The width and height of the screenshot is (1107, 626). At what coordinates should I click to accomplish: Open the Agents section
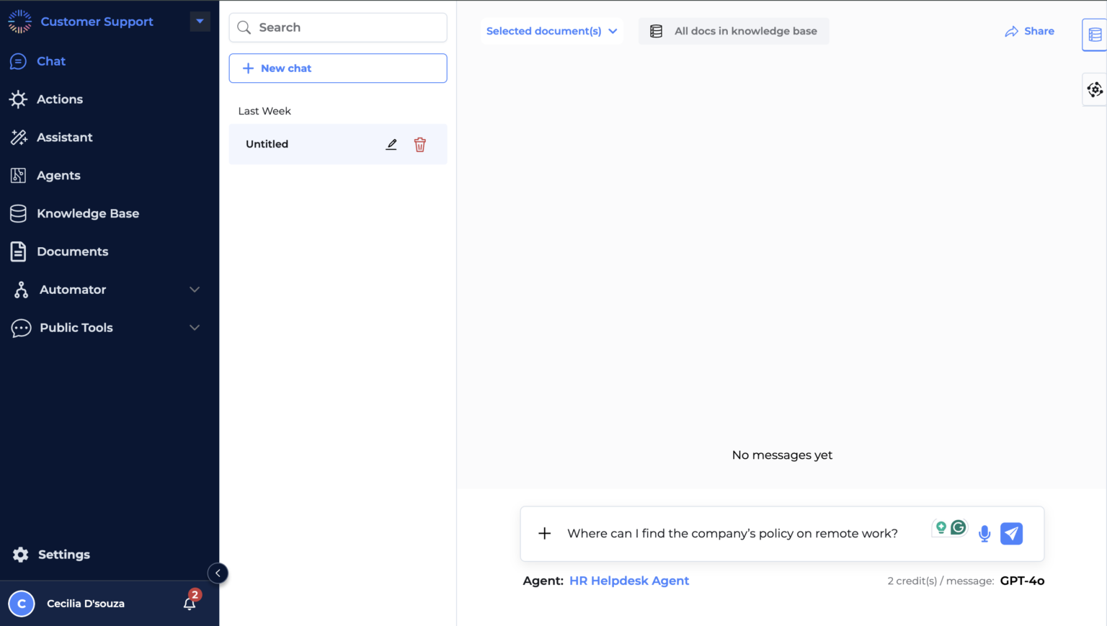click(x=58, y=176)
